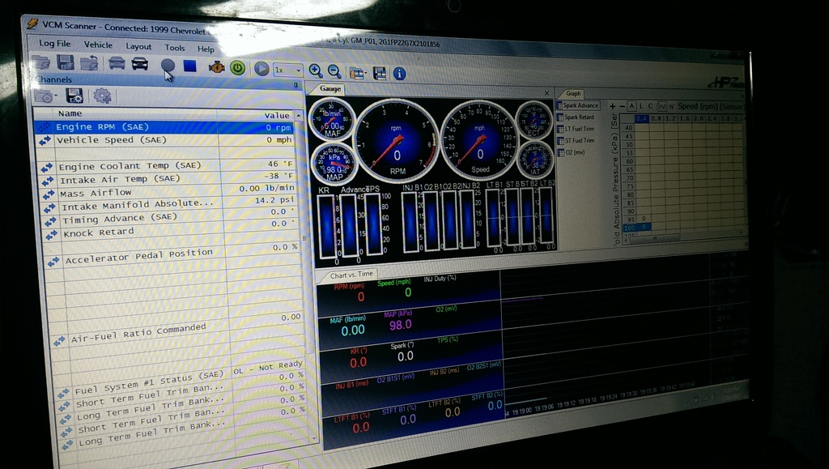This screenshot has height=469, width=829.
Task: Click the green power connect button
Action: (x=237, y=67)
